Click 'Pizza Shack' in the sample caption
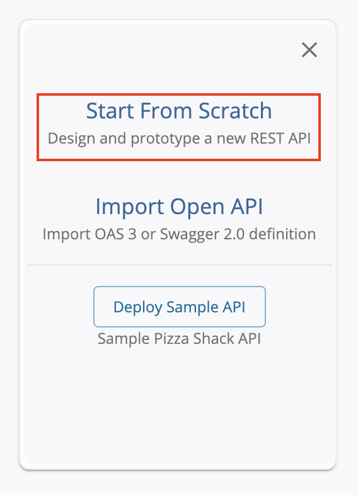358x495 pixels. coord(193,339)
